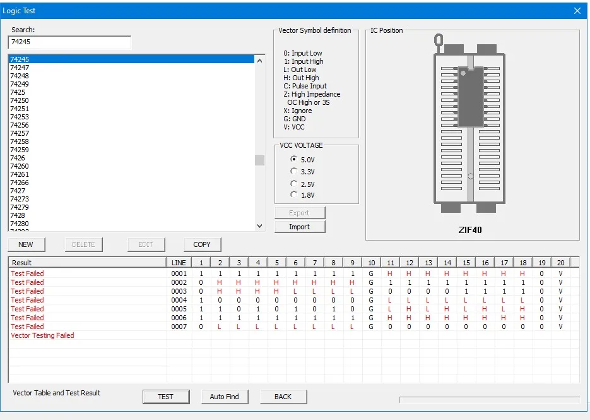Select result row for line 0003

28,291
